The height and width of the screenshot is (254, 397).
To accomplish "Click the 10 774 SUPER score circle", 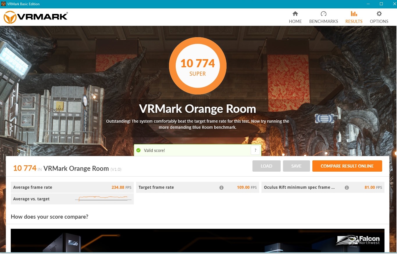I will (198, 66).
